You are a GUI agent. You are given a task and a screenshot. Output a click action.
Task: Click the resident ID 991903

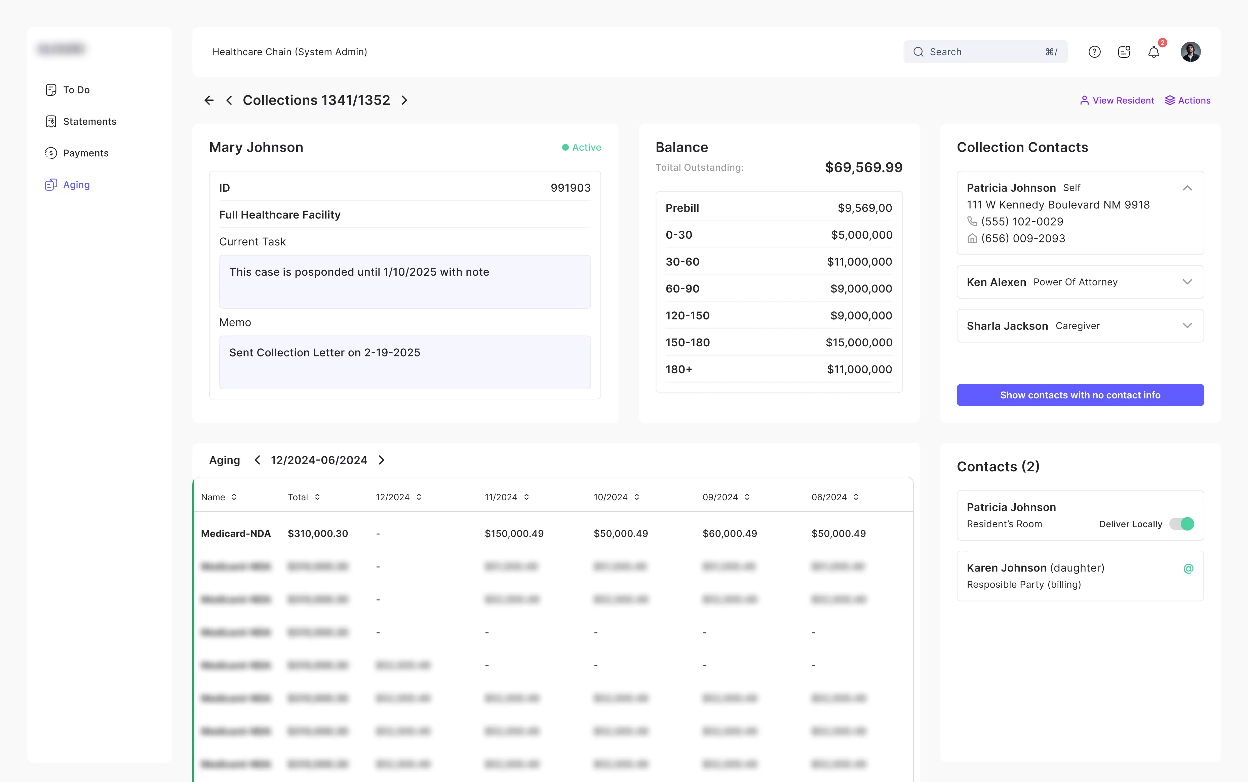click(571, 188)
